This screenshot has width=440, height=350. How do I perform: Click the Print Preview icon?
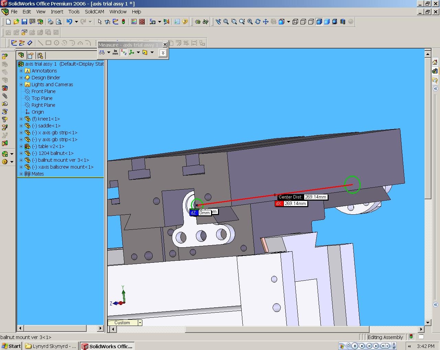click(x=59, y=22)
